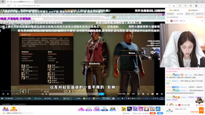This screenshot has height=115, width=205.
Task: Open the 任务大厅 icon
Action: [5, 109]
